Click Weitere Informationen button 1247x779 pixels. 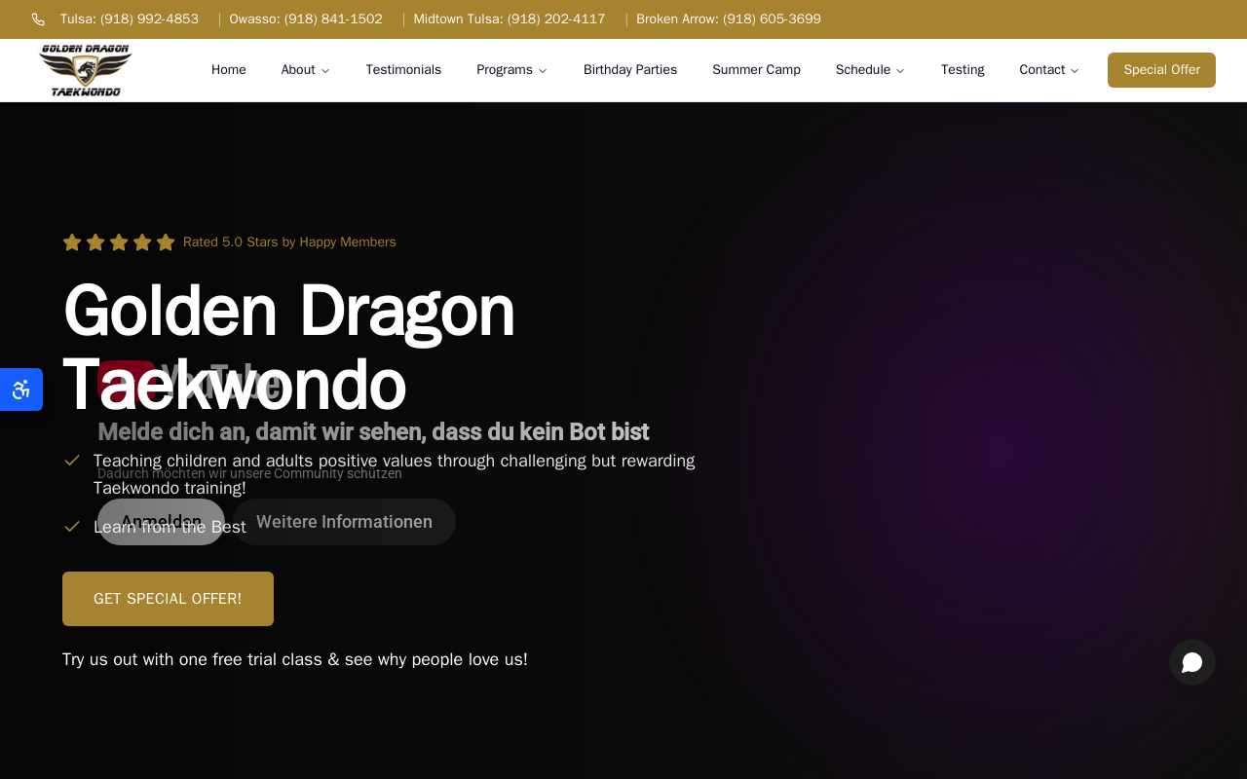[x=344, y=522]
